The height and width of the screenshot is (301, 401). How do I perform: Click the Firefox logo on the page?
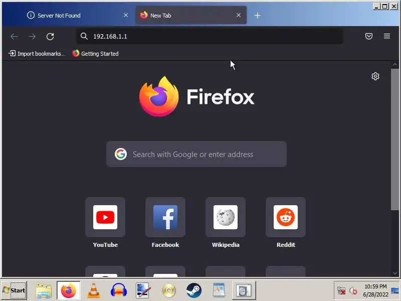pyautogui.click(x=159, y=96)
